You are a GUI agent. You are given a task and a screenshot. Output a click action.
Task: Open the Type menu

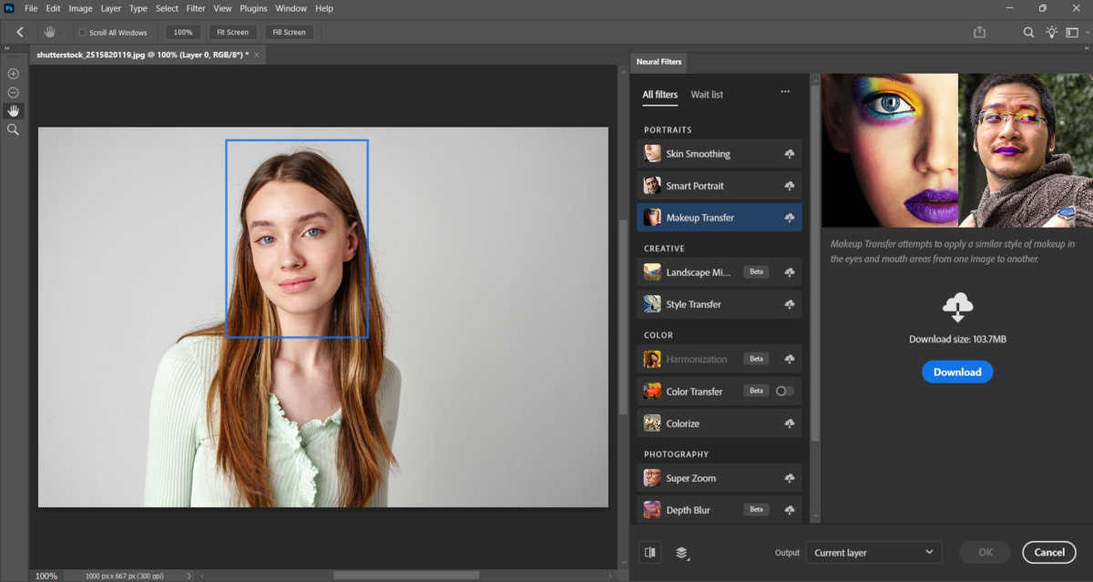(x=138, y=8)
